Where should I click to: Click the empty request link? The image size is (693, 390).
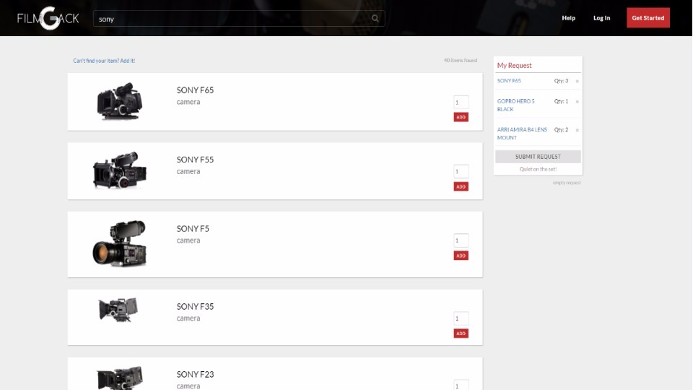click(x=567, y=183)
